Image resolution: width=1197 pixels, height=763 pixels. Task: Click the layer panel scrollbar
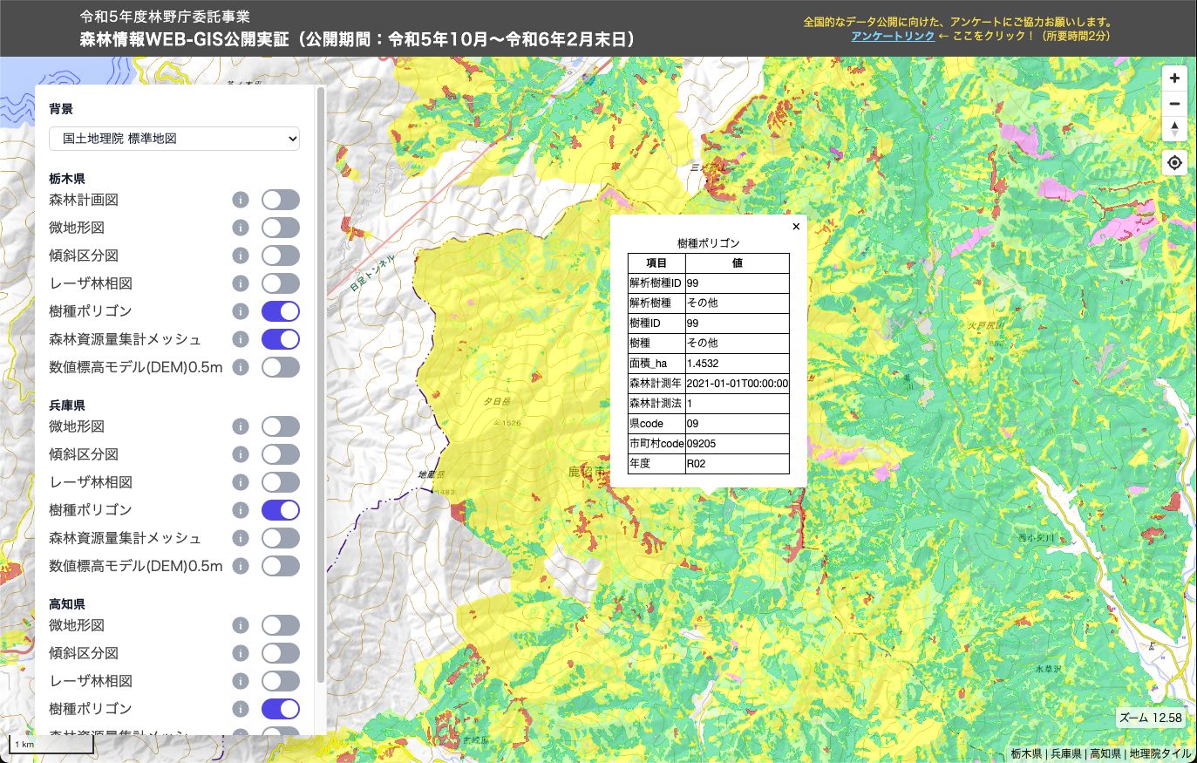click(321, 384)
